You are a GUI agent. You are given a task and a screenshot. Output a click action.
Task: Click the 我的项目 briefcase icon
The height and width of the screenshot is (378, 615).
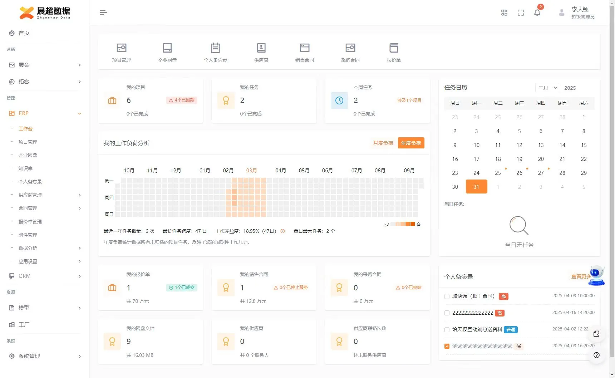coord(112,100)
